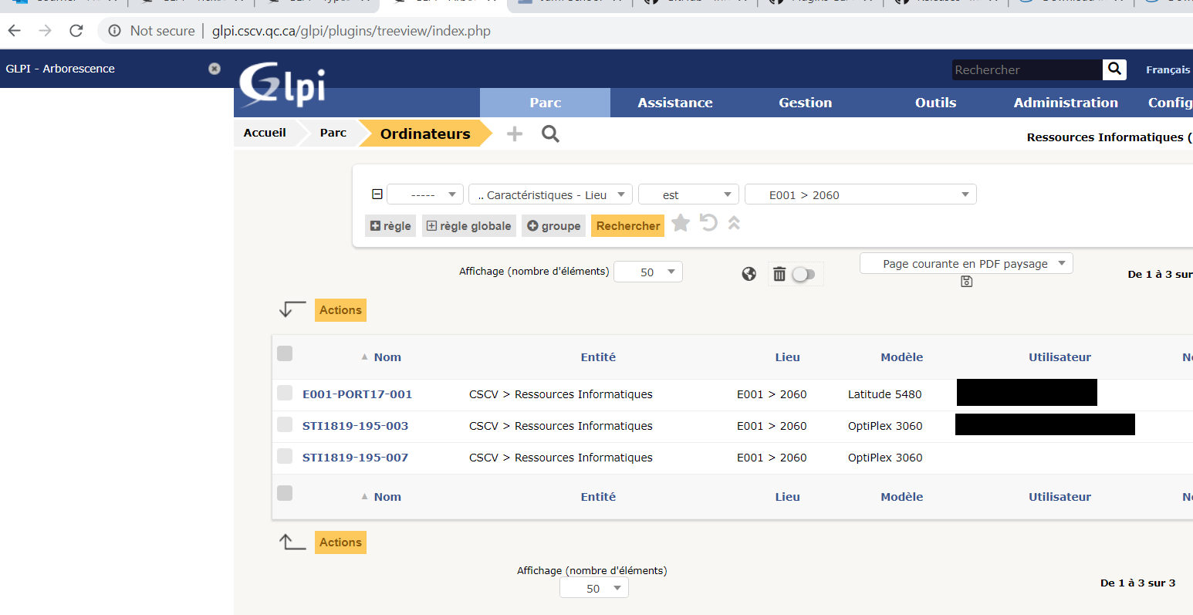Collapse search criteria with the double chevron icon

point(733,224)
